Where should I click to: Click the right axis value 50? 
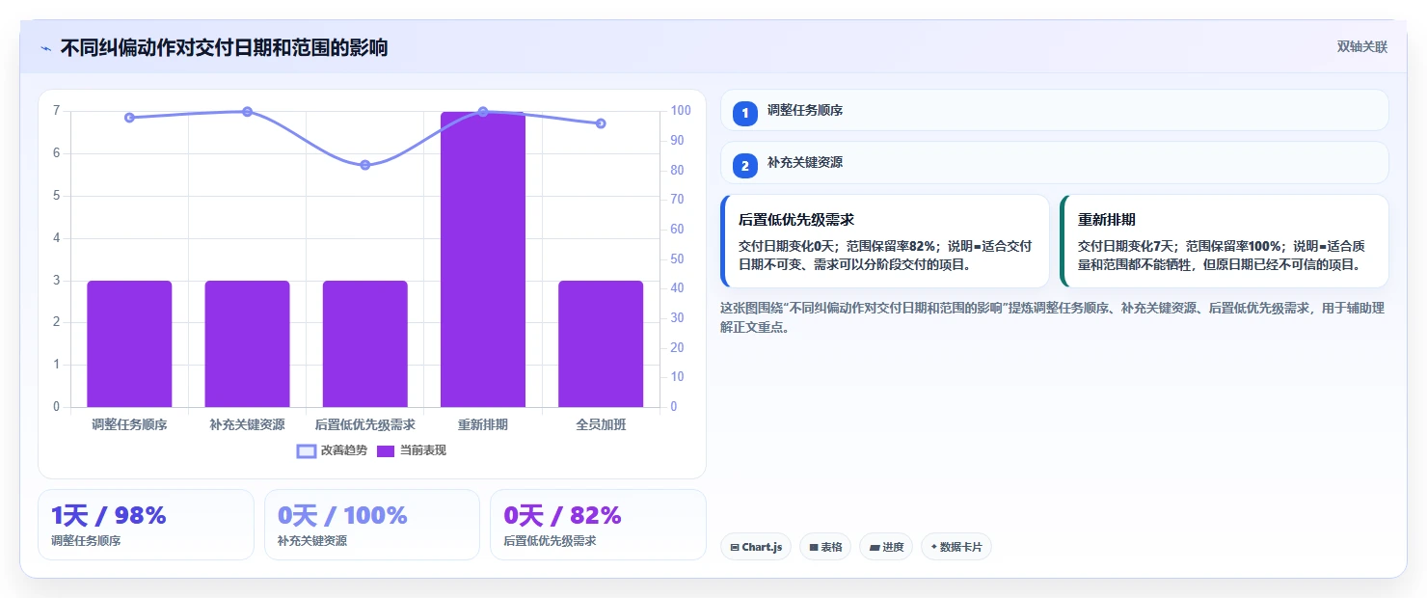click(678, 258)
